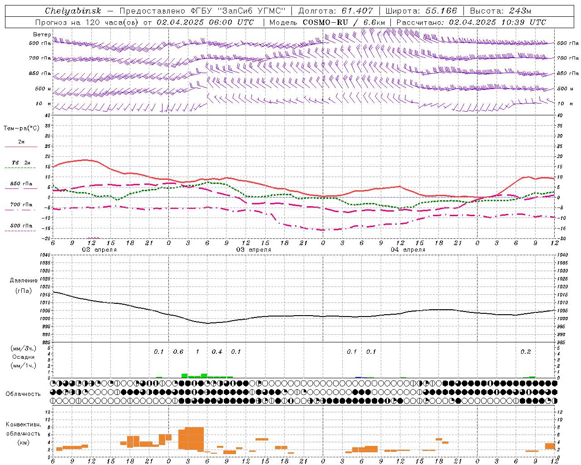Image resolution: width=581 pixels, height=465 pixels.
Task: Click the 'Высота: 243м' elevation text
Action: 501,11
